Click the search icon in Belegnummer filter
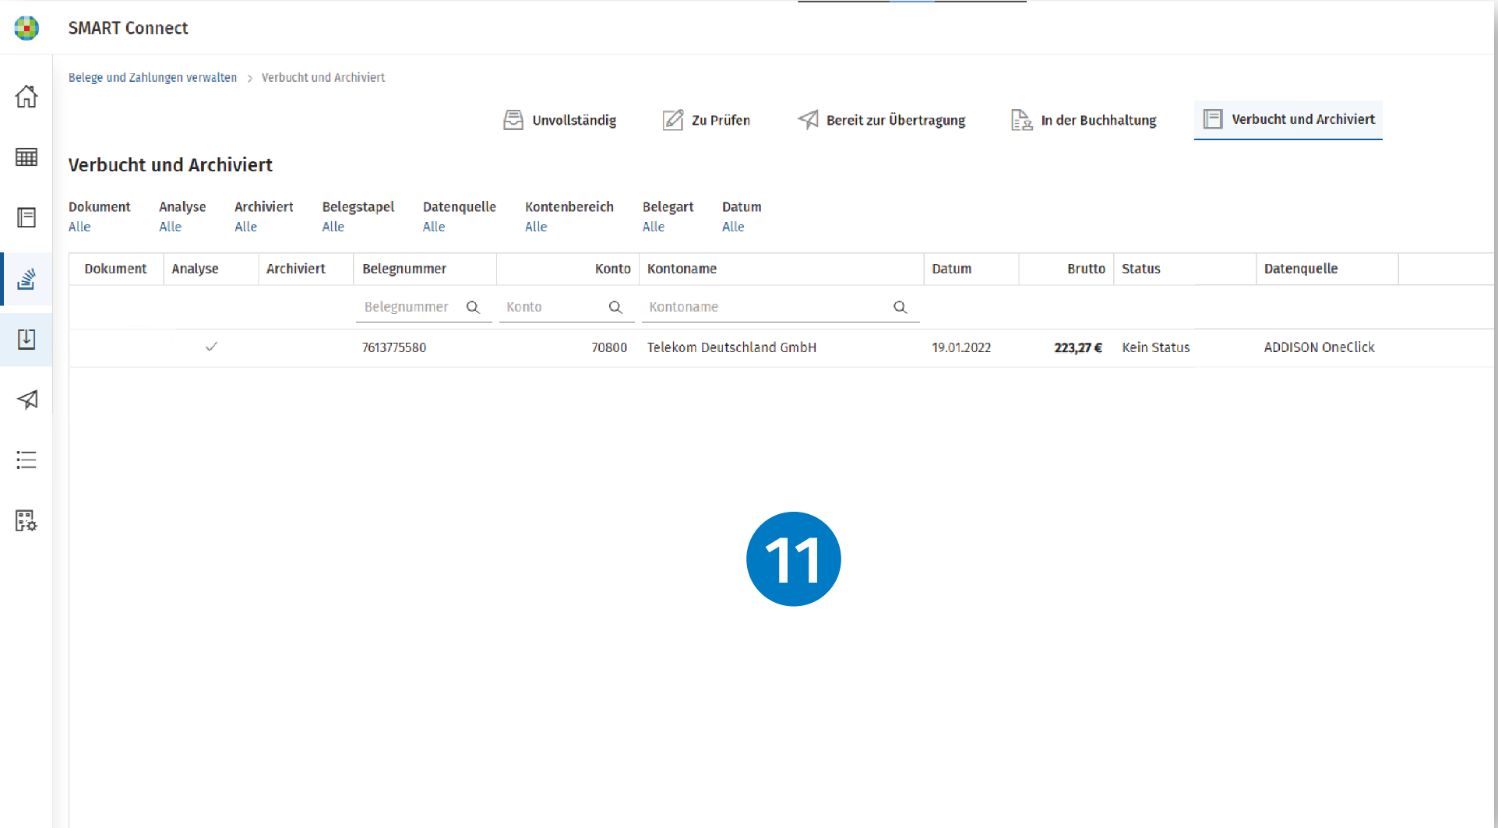Viewport: 1498px width, 828px height. pyautogui.click(x=473, y=307)
